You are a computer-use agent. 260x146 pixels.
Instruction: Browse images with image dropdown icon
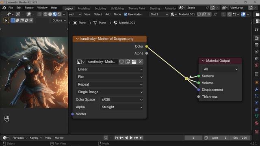point(80,62)
